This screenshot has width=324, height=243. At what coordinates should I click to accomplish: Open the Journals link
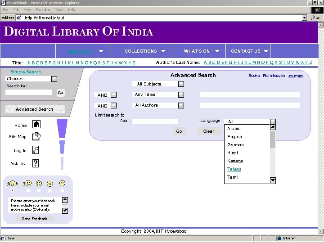pos(296,76)
